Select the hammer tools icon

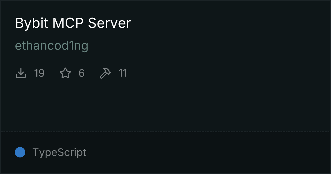[105, 73]
